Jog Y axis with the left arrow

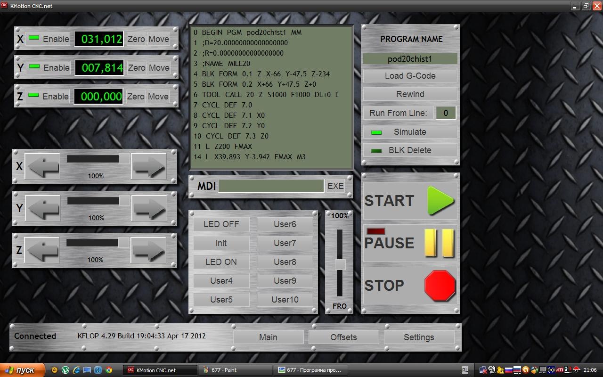point(43,208)
